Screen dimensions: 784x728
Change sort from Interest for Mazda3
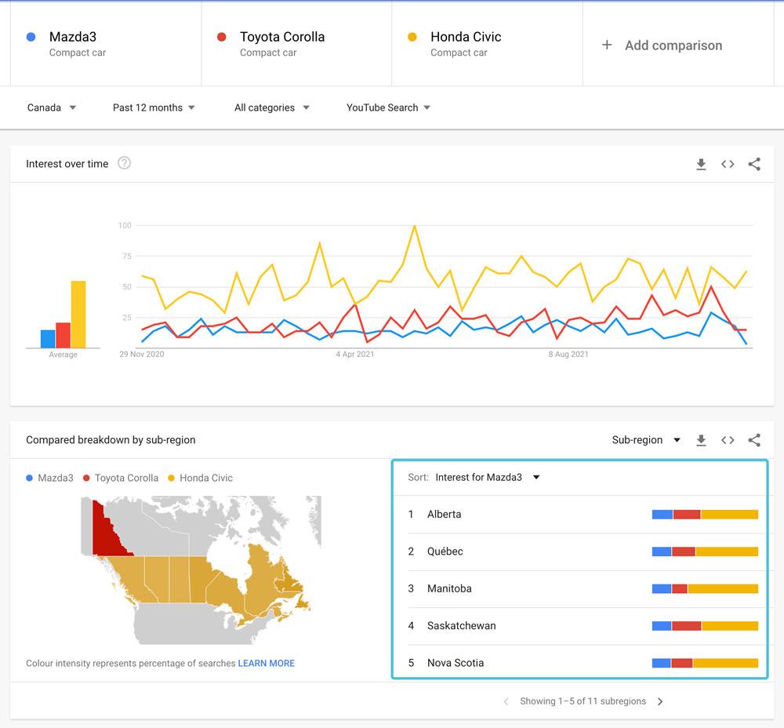(x=488, y=477)
